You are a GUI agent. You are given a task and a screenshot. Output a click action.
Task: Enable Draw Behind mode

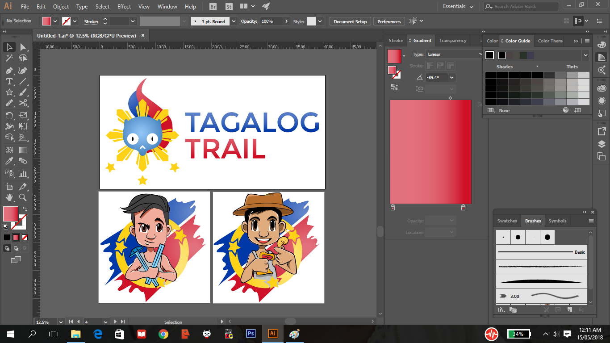coord(16,248)
